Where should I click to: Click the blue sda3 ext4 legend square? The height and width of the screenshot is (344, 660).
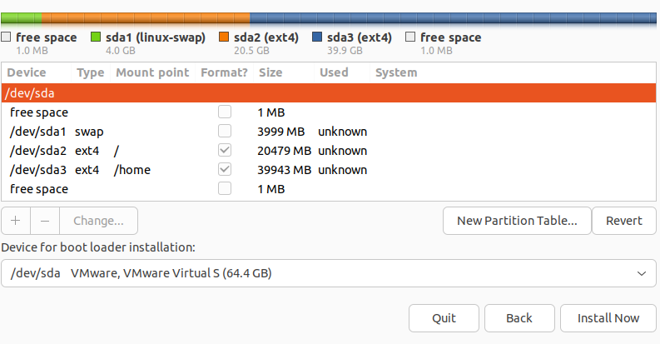pos(317,37)
